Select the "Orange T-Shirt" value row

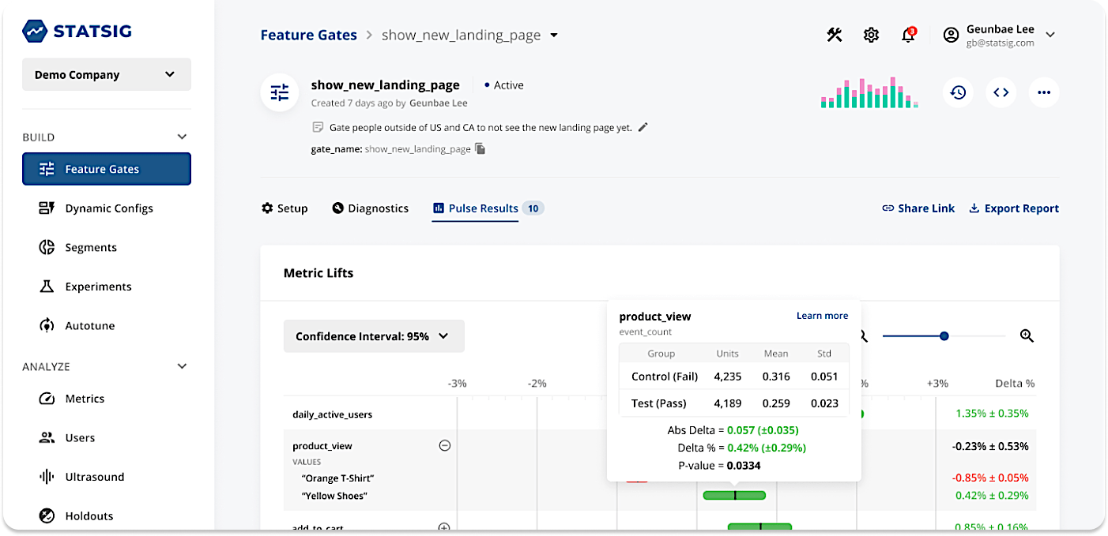[x=337, y=478]
